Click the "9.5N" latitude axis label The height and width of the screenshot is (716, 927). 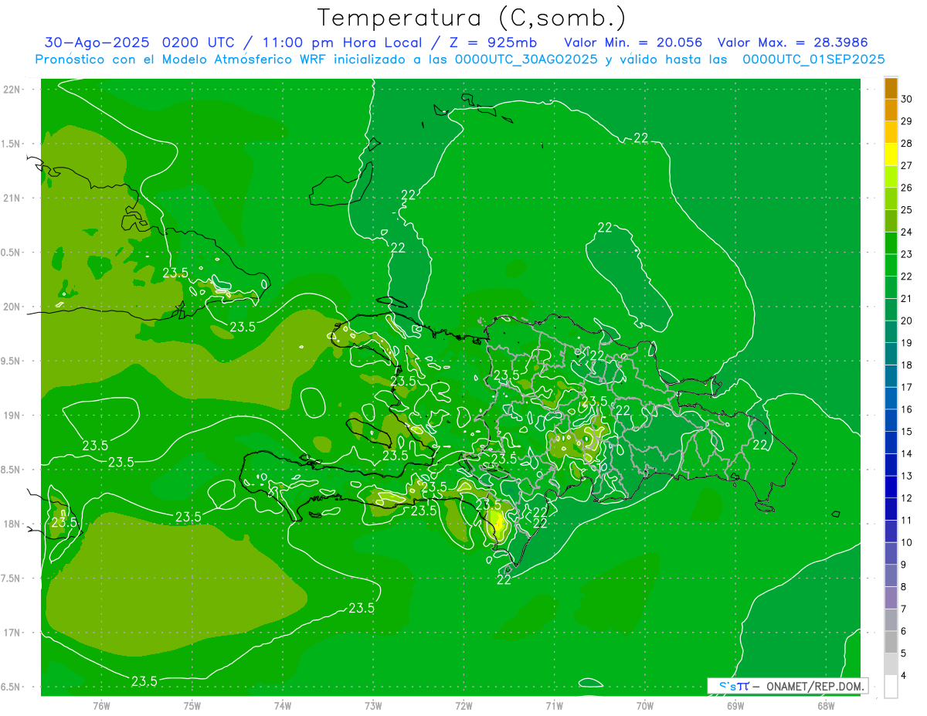11,361
